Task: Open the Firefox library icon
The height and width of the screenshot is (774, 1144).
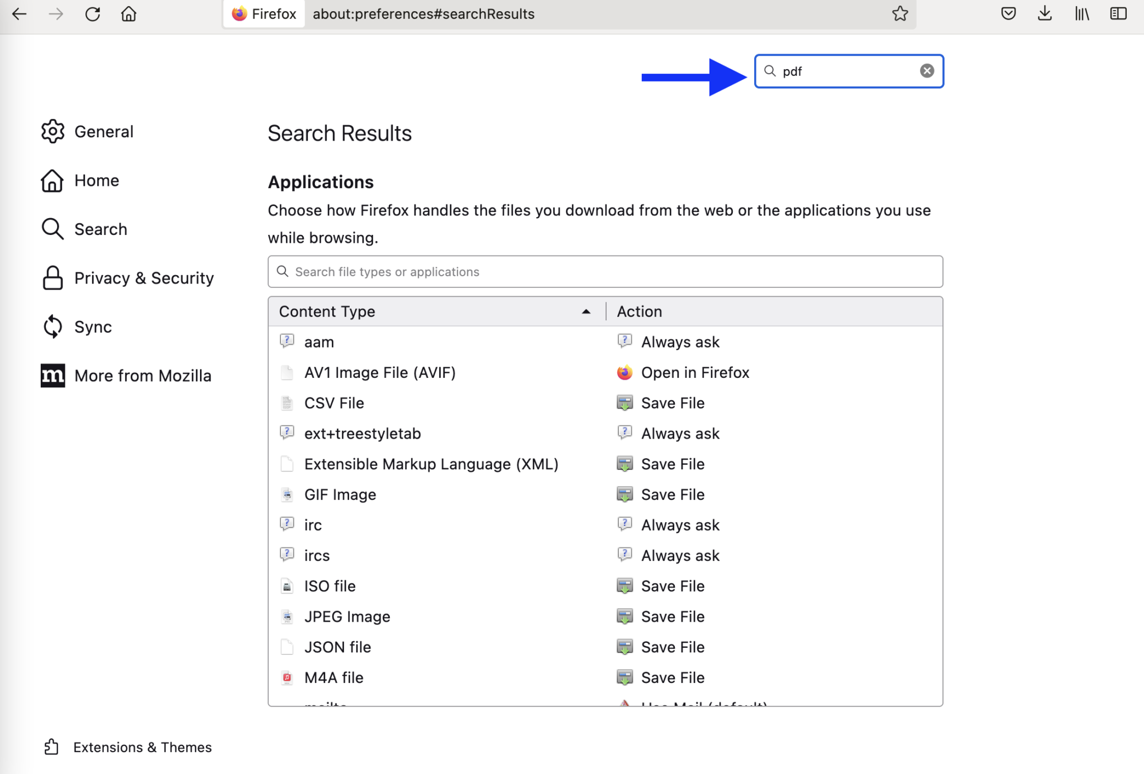Action: [1081, 13]
